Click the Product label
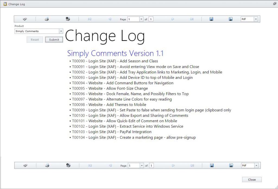This screenshot has width=278, height=189. coord(19,26)
